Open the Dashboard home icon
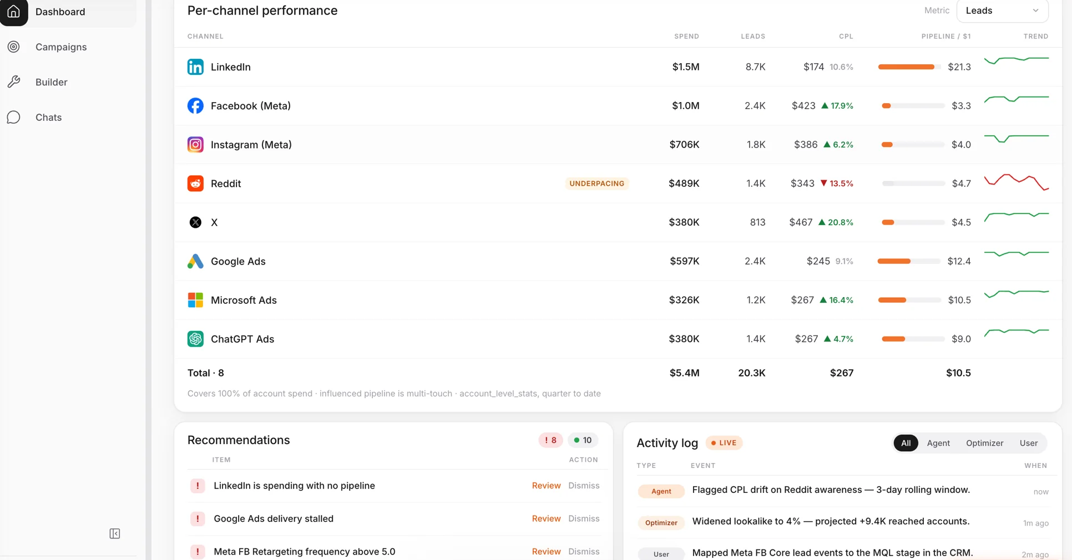 tap(14, 12)
